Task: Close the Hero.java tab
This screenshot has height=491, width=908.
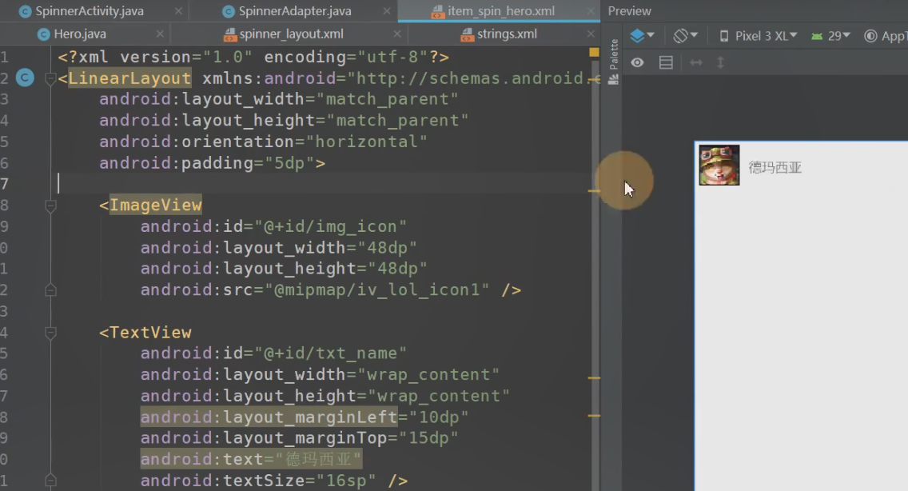Action: [x=160, y=34]
